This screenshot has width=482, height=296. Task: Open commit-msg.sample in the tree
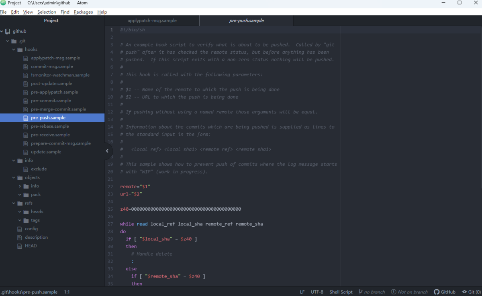(52, 66)
